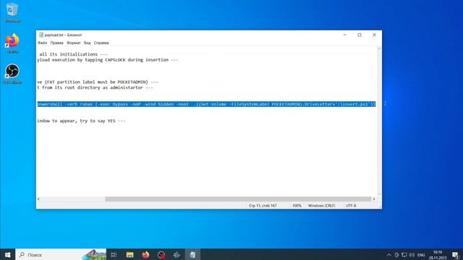This screenshot has width=463, height=260.
Task: Click the horizontal scrollbar thumb
Action: click(238, 199)
